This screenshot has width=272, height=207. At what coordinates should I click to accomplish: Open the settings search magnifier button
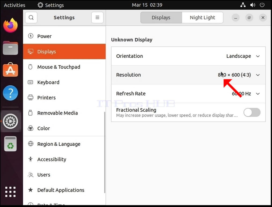pyautogui.click(x=31, y=17)
